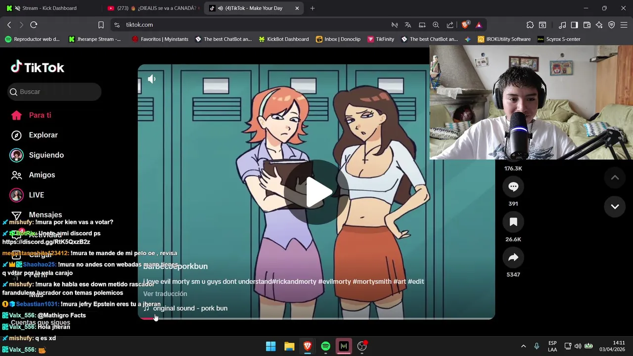Reload the current page
Screen dimensions: 633x356
[x=34, y=25]
